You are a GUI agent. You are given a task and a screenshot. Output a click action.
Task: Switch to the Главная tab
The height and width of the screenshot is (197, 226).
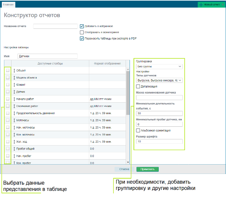point(8,5)
